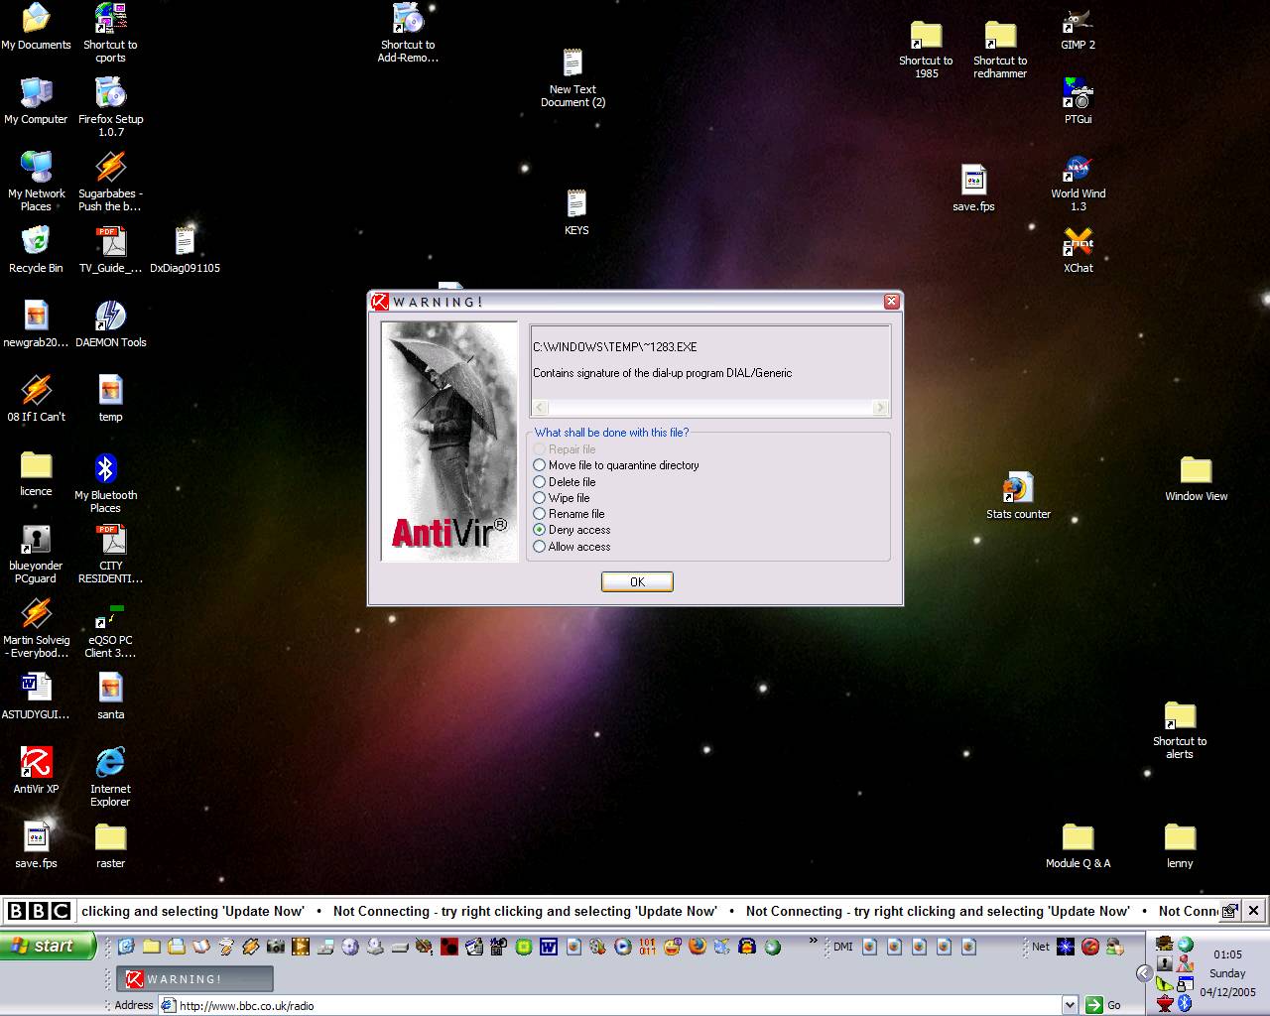Image resolution: width=1270 pixels, height=1016 pixels.
Task: Click the infected file path C:\WINDOWS\TEMP\~1283.EXE
Action: 615,347
